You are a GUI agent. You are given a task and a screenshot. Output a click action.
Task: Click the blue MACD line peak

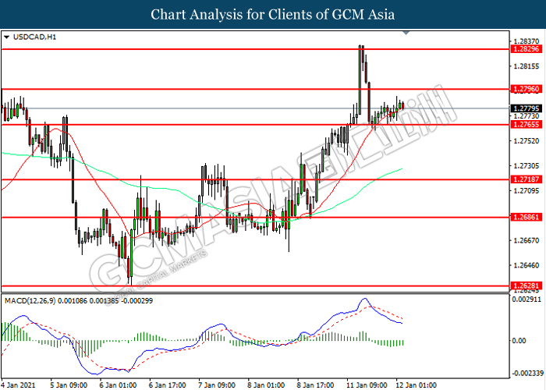(x=364, y=299)
